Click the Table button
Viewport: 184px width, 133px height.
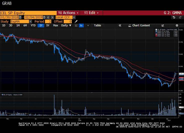click(97, 25)
